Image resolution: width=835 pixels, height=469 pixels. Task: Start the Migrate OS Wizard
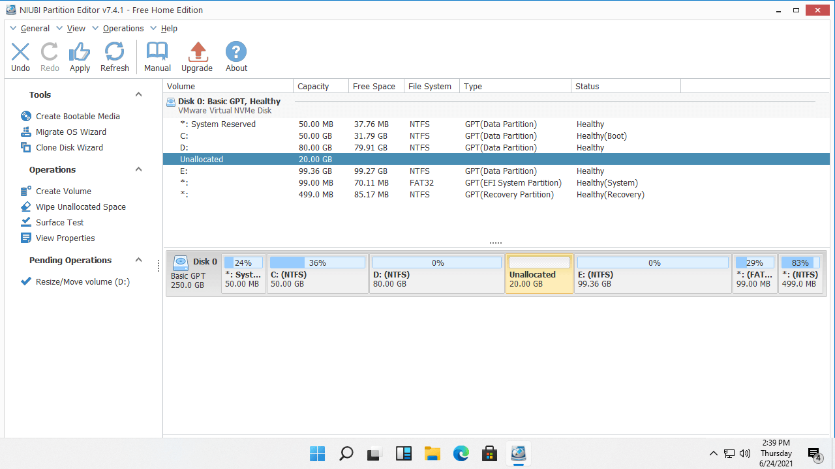click(x=70, y=132)
